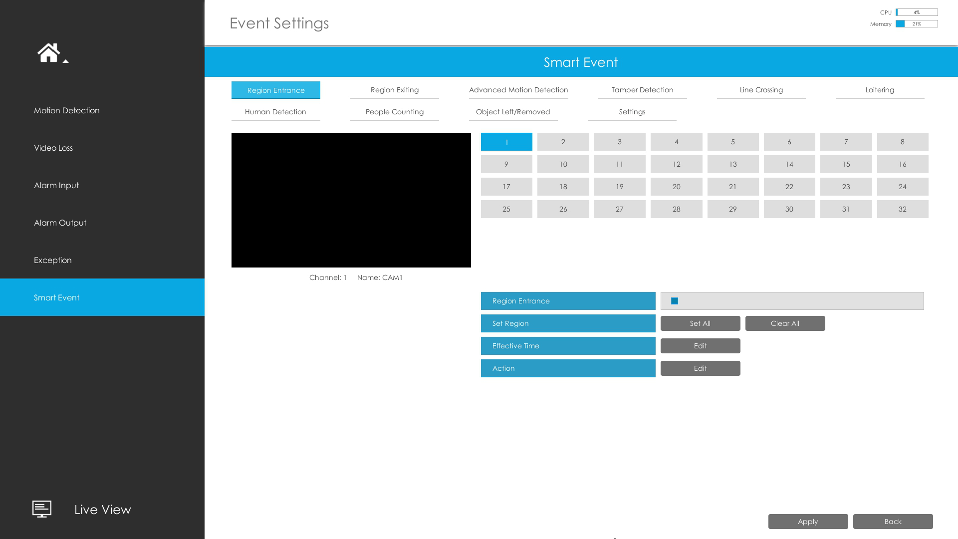
Task: Click the Set All region button
Action: (x=700, y=323)
